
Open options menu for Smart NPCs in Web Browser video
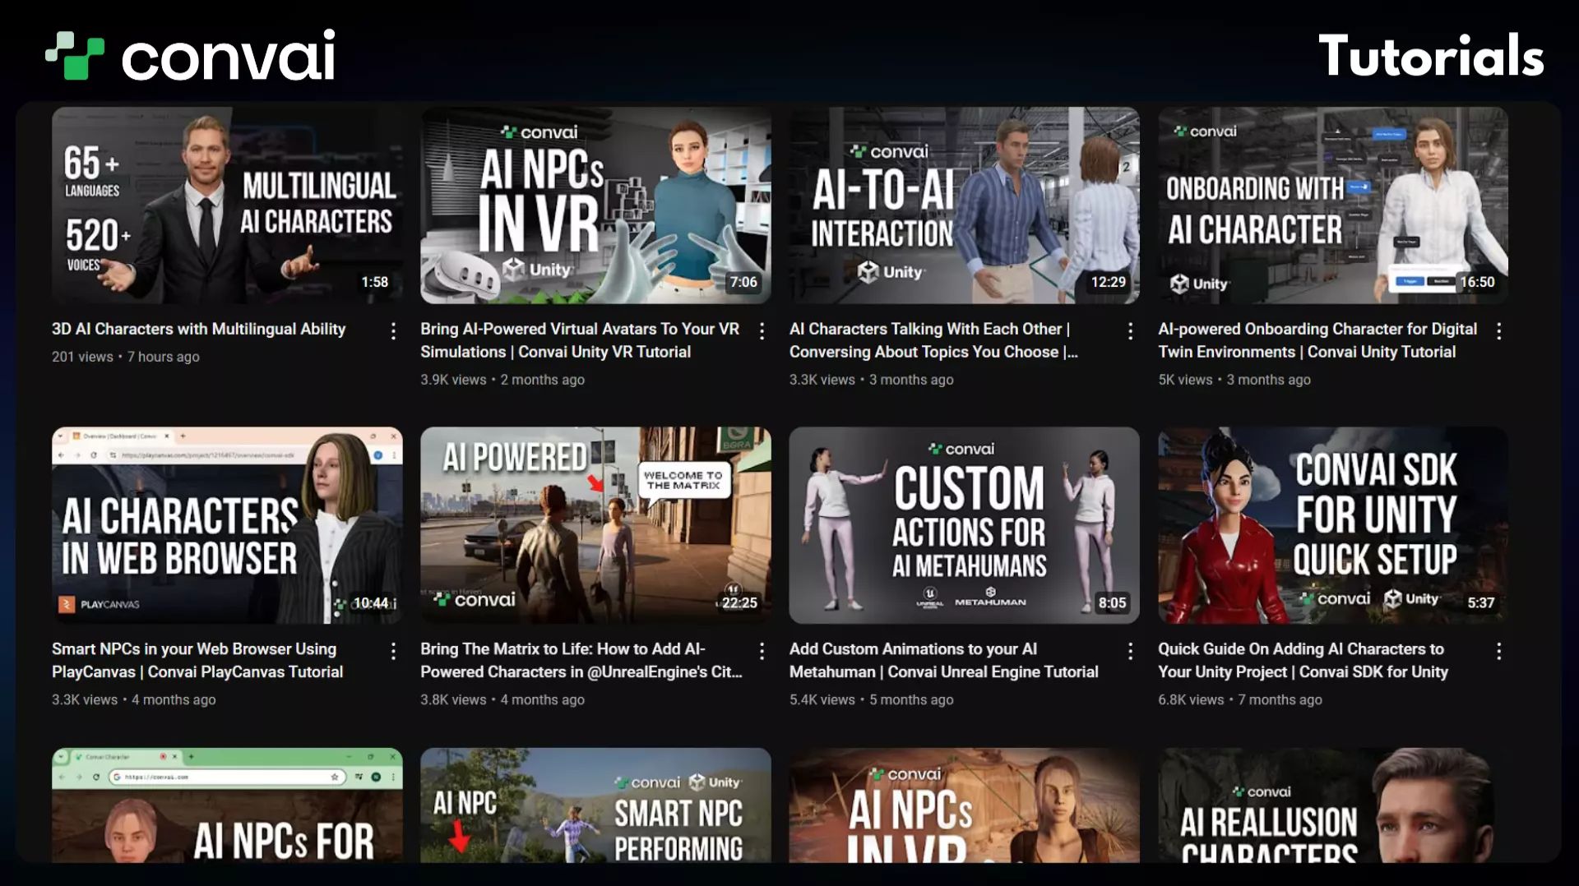[x=393, y=651]
